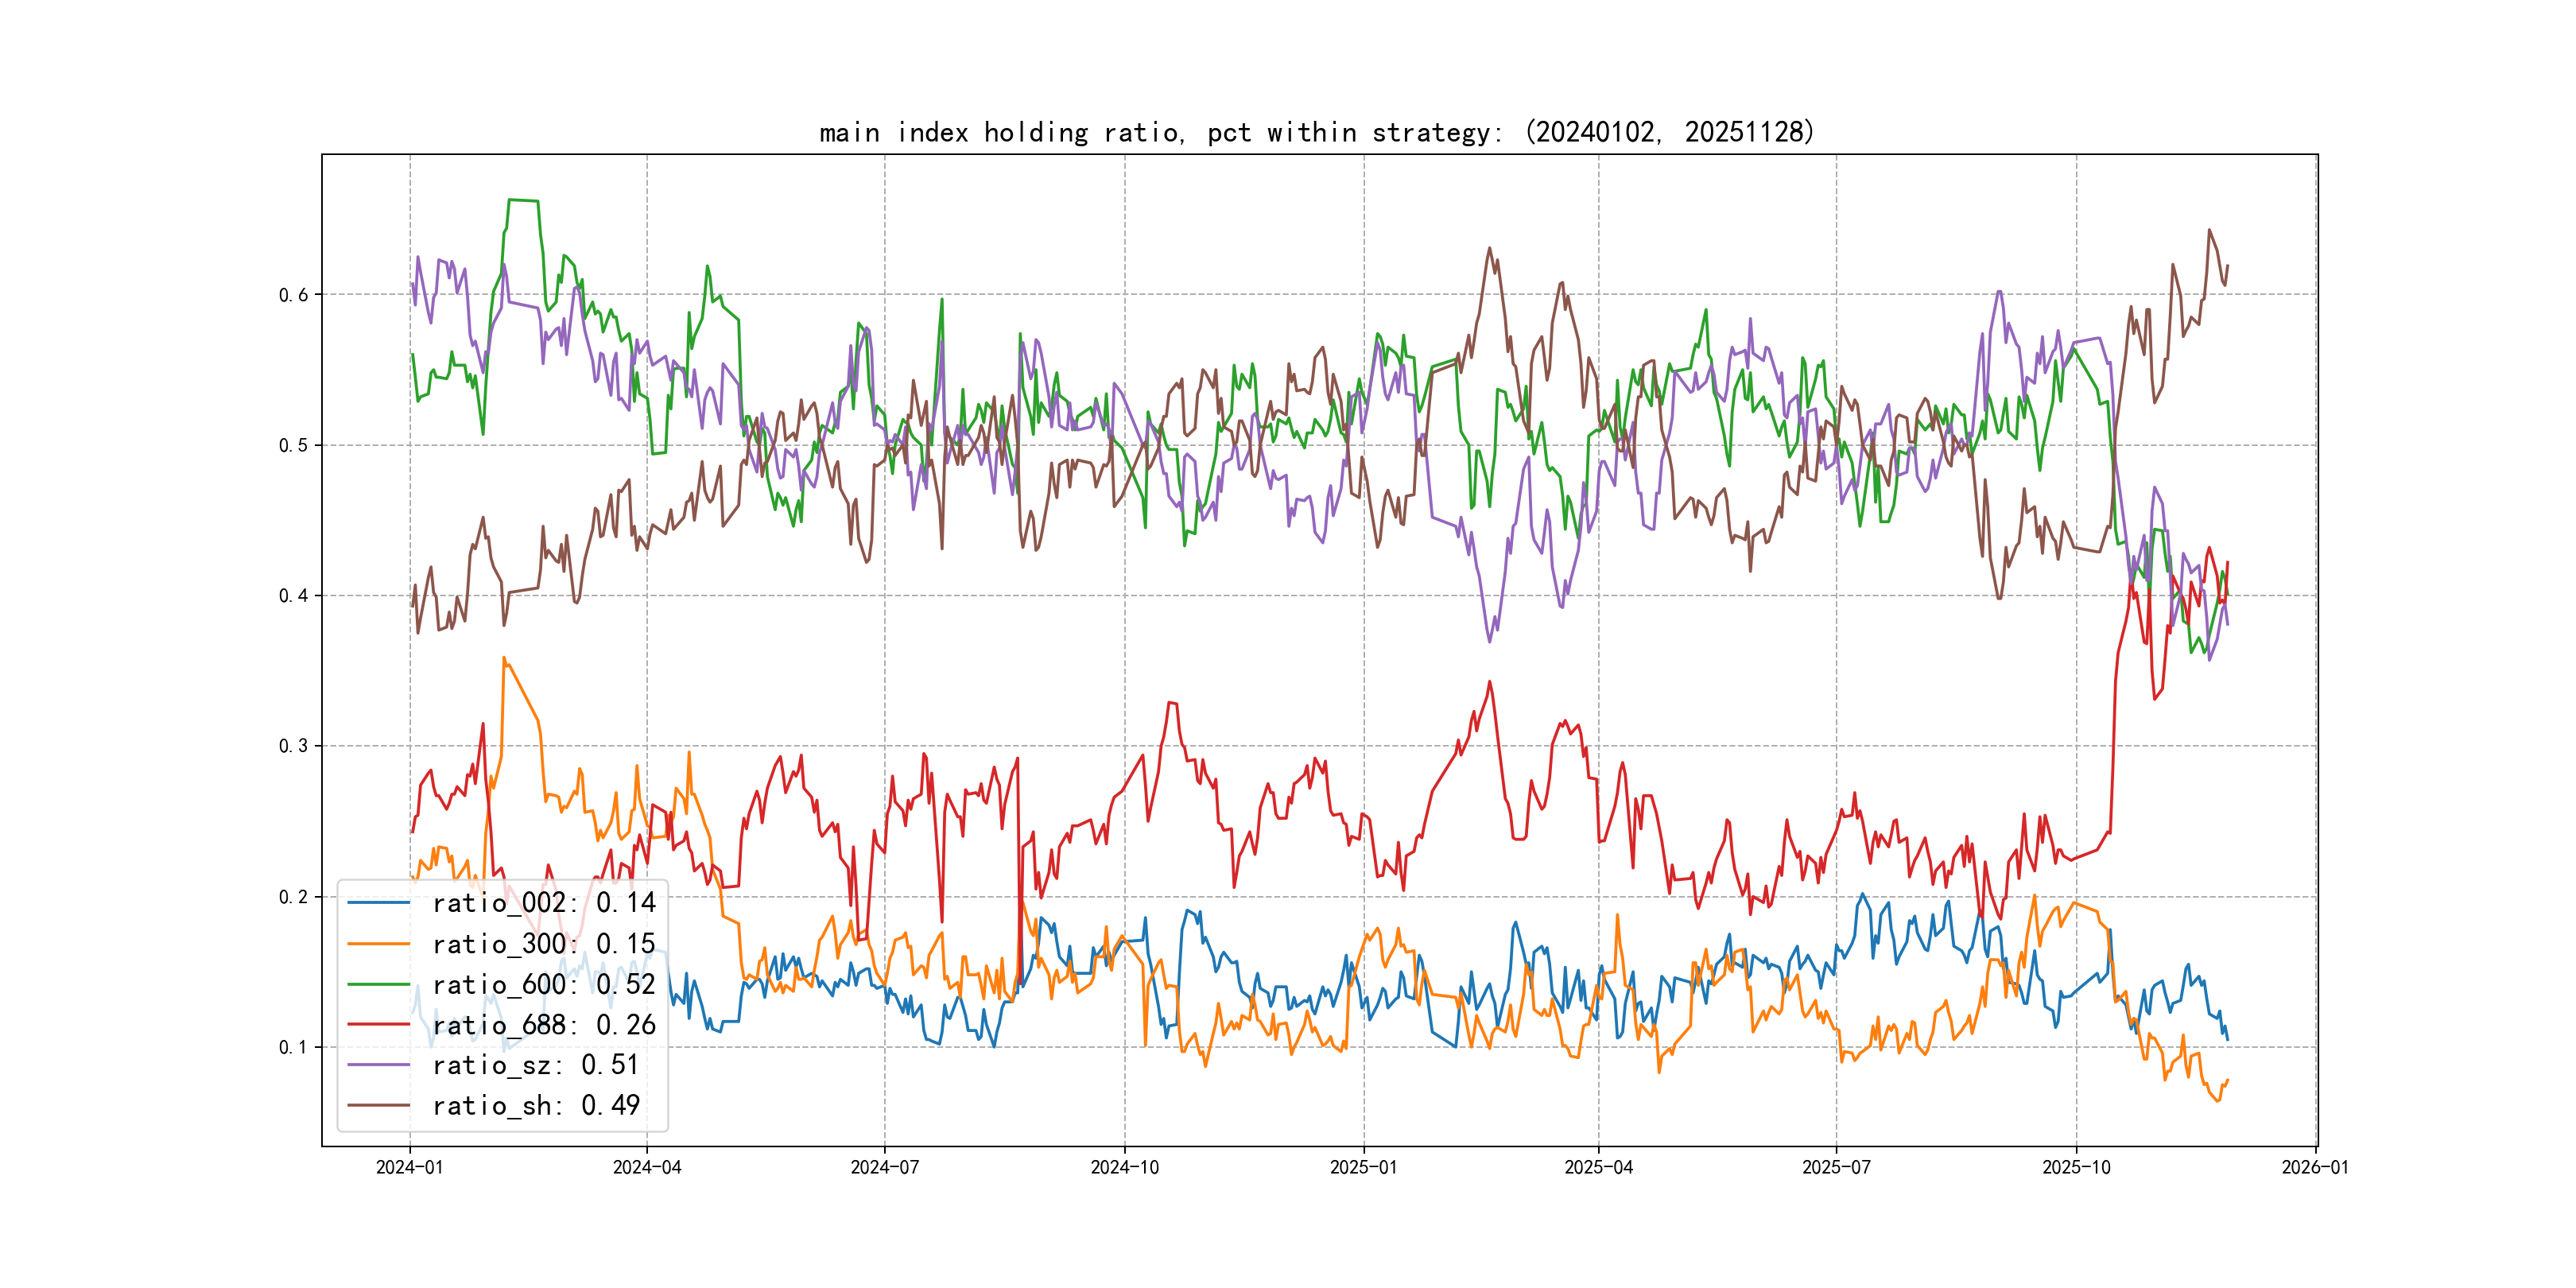This screenshot has height=1288, width=2576.
Task: Click the 2025-01 x-axis tick label
Action: click(1363, 1167)
